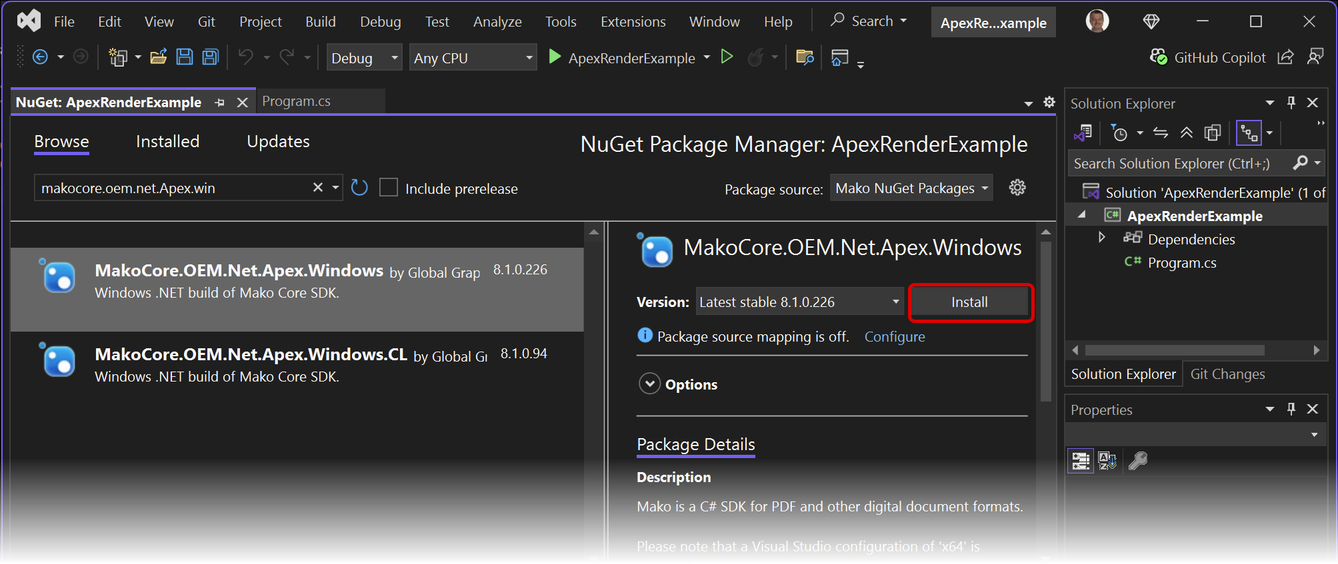1338x564 pixels.
Task: Click the Categorized view icon in Properties
Action: (1081, 461)
